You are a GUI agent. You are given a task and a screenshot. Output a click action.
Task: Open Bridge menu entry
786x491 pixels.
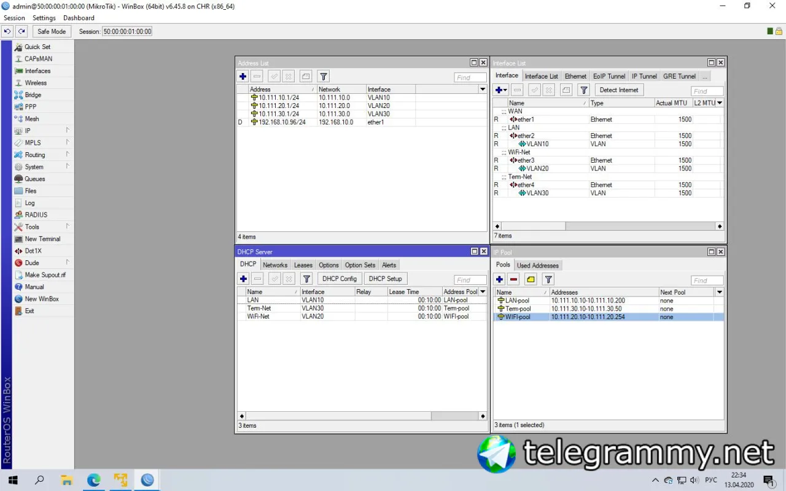coord(33,95)
